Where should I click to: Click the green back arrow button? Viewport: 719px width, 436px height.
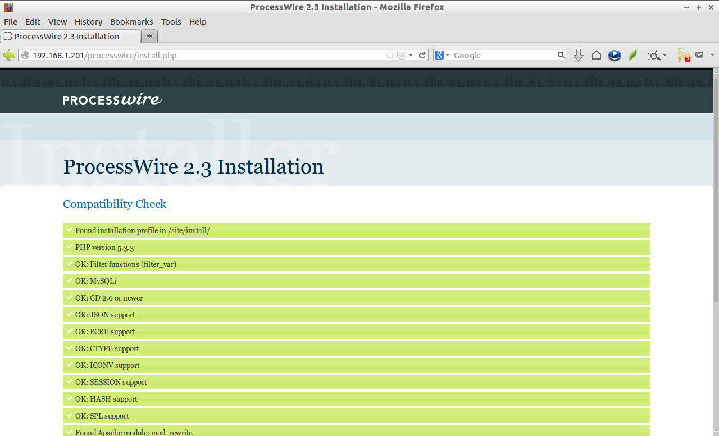(x=9, y=55)
